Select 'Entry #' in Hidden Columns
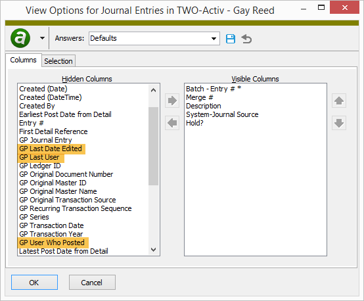Image resolution: width=364 pixels, height=301 pixels. pyautogui.click(x=32, y=123)
